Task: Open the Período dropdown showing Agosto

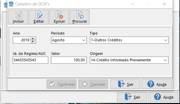Action: point(69,40)
